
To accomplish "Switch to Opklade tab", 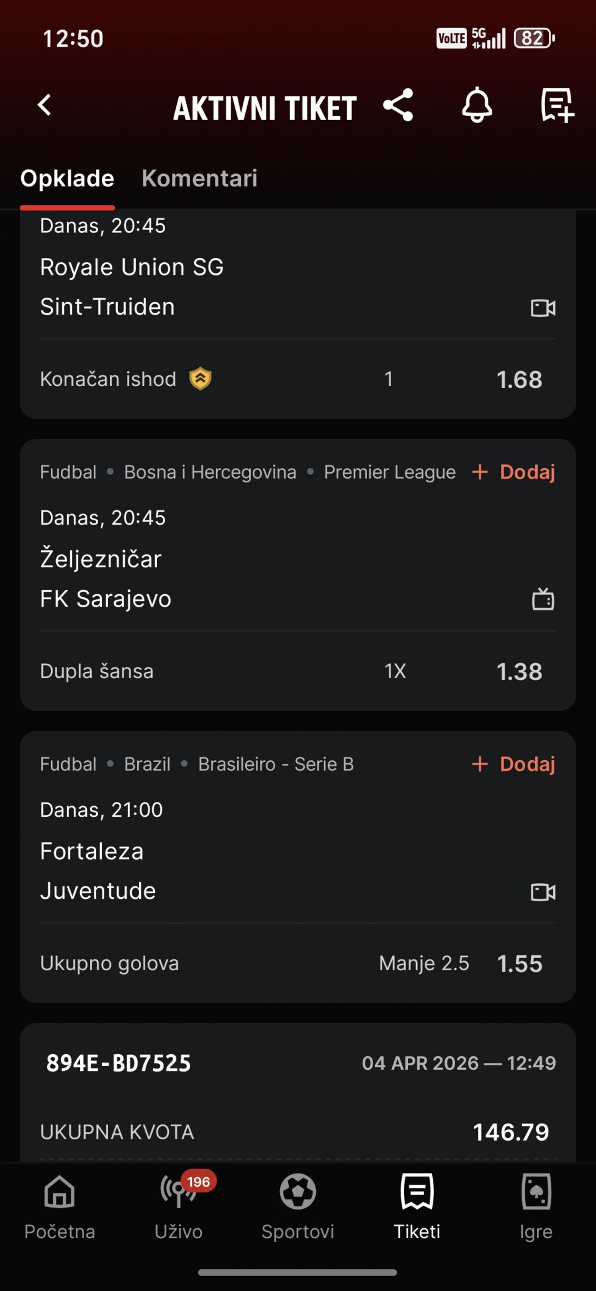I will click(x=67, y=178).
